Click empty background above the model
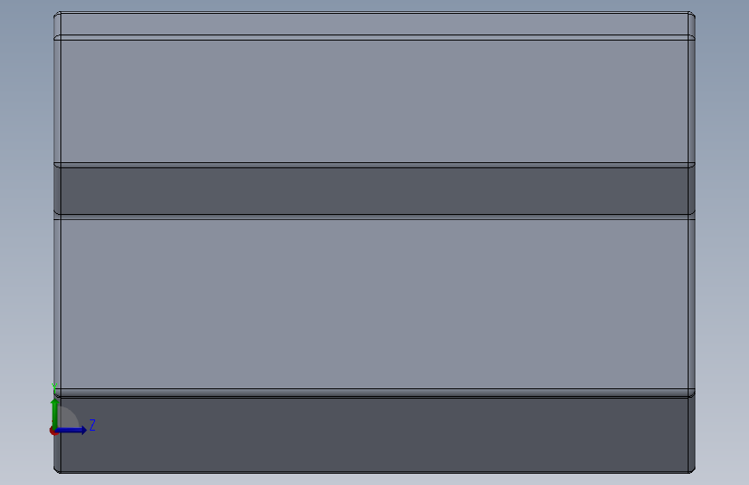 pos(375,5)
